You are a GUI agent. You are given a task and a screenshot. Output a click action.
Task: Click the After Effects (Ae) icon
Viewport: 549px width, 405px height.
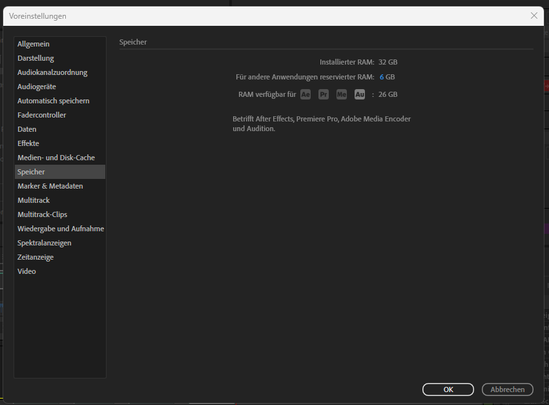click(306, 94)
